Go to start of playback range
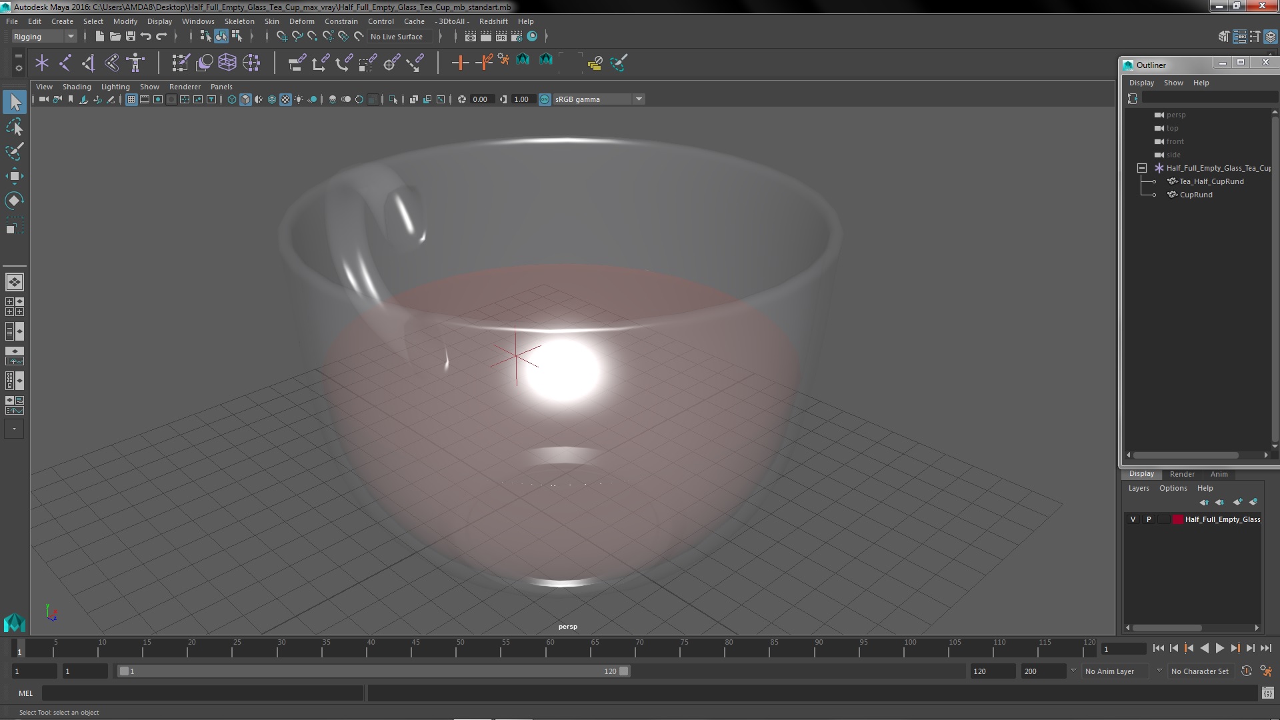Viewport: 1280px width, 720px height. tap(1158, 648)
